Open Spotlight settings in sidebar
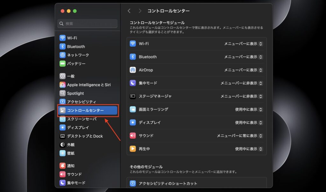This screenshot has height=192, width=326. click(x=88, y=93)
